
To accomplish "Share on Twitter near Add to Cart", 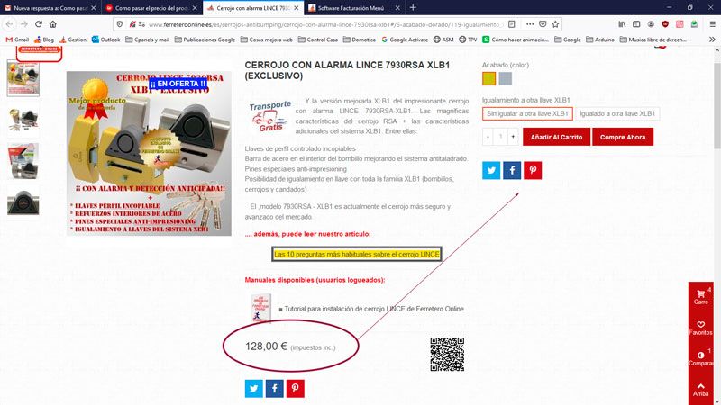I will (491, 170).
